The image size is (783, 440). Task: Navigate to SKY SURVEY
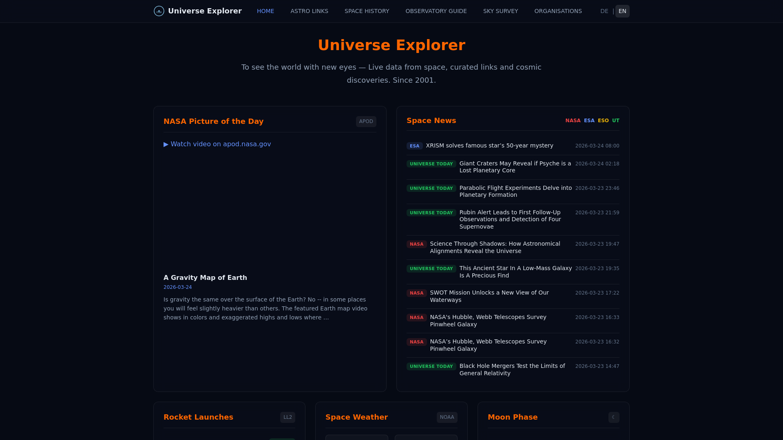coord(500,11)
